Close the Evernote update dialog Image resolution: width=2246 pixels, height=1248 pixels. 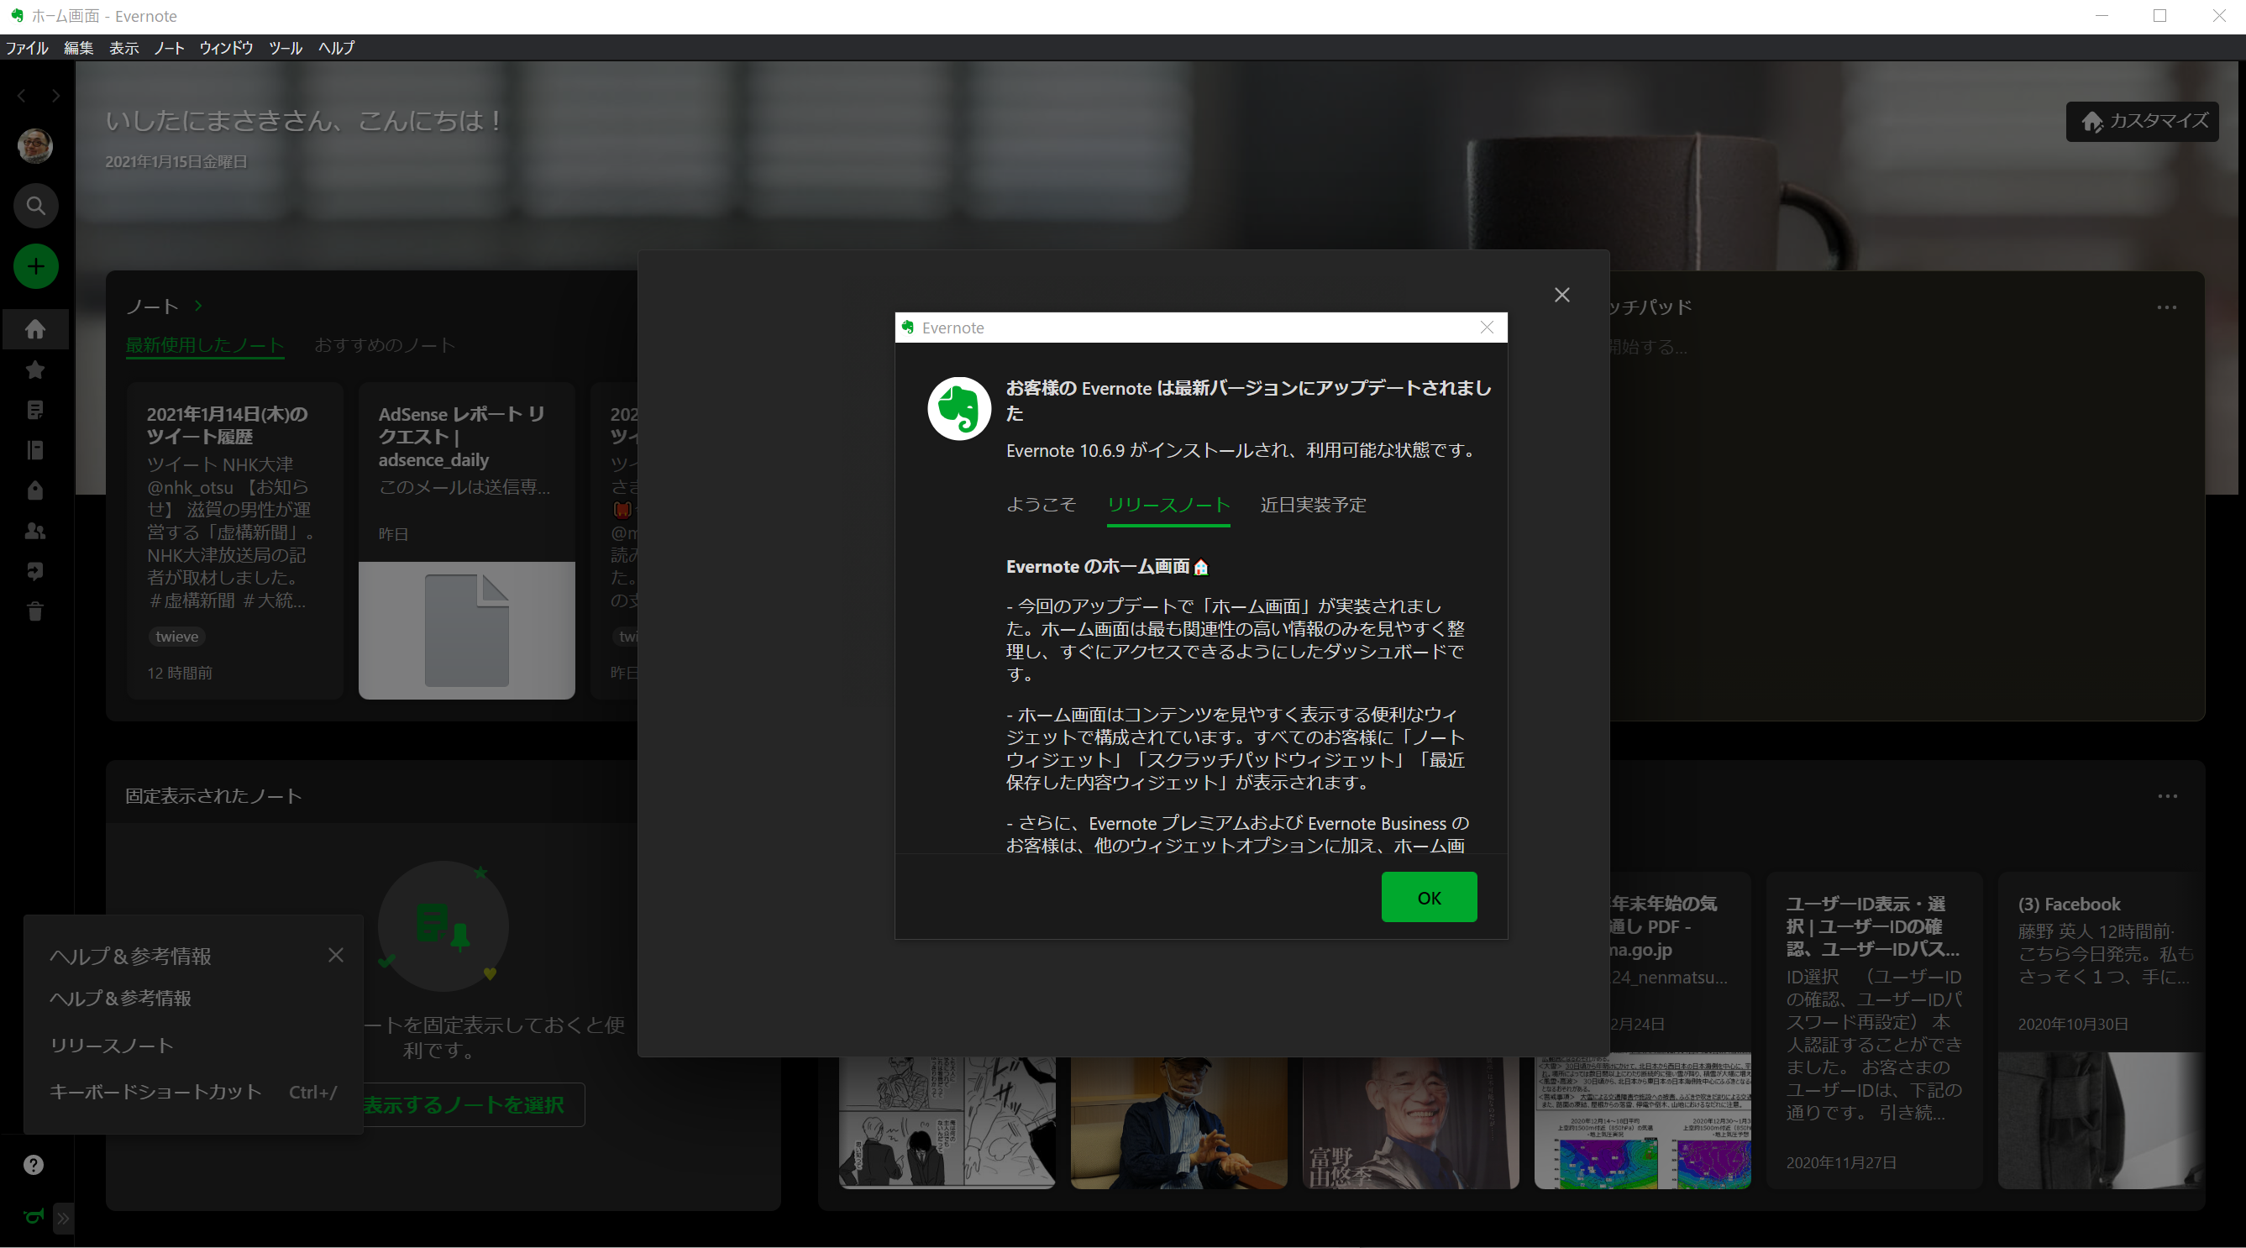1487,328
